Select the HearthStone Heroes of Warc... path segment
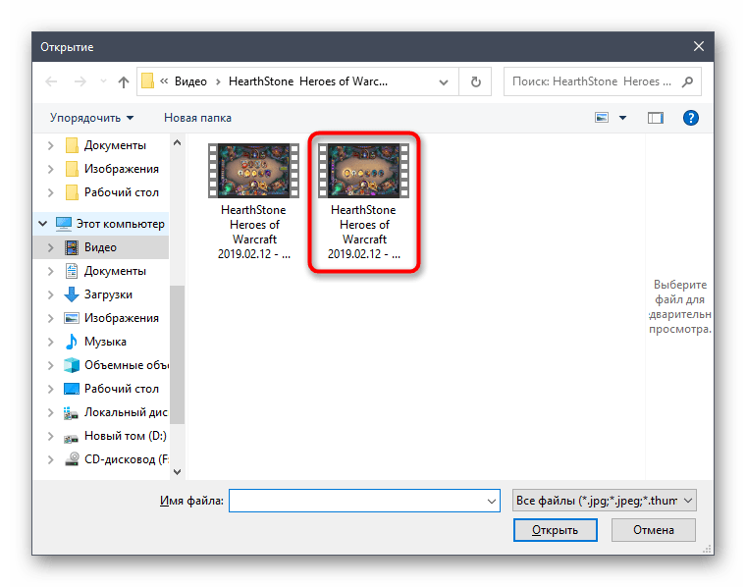746x587 pixels. coord(308,81)
